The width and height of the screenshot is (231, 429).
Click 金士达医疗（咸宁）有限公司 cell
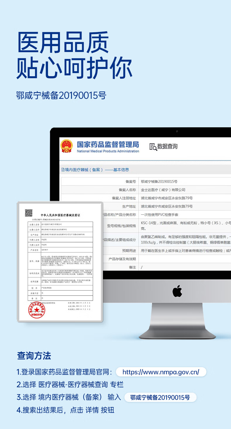[163, 190]
